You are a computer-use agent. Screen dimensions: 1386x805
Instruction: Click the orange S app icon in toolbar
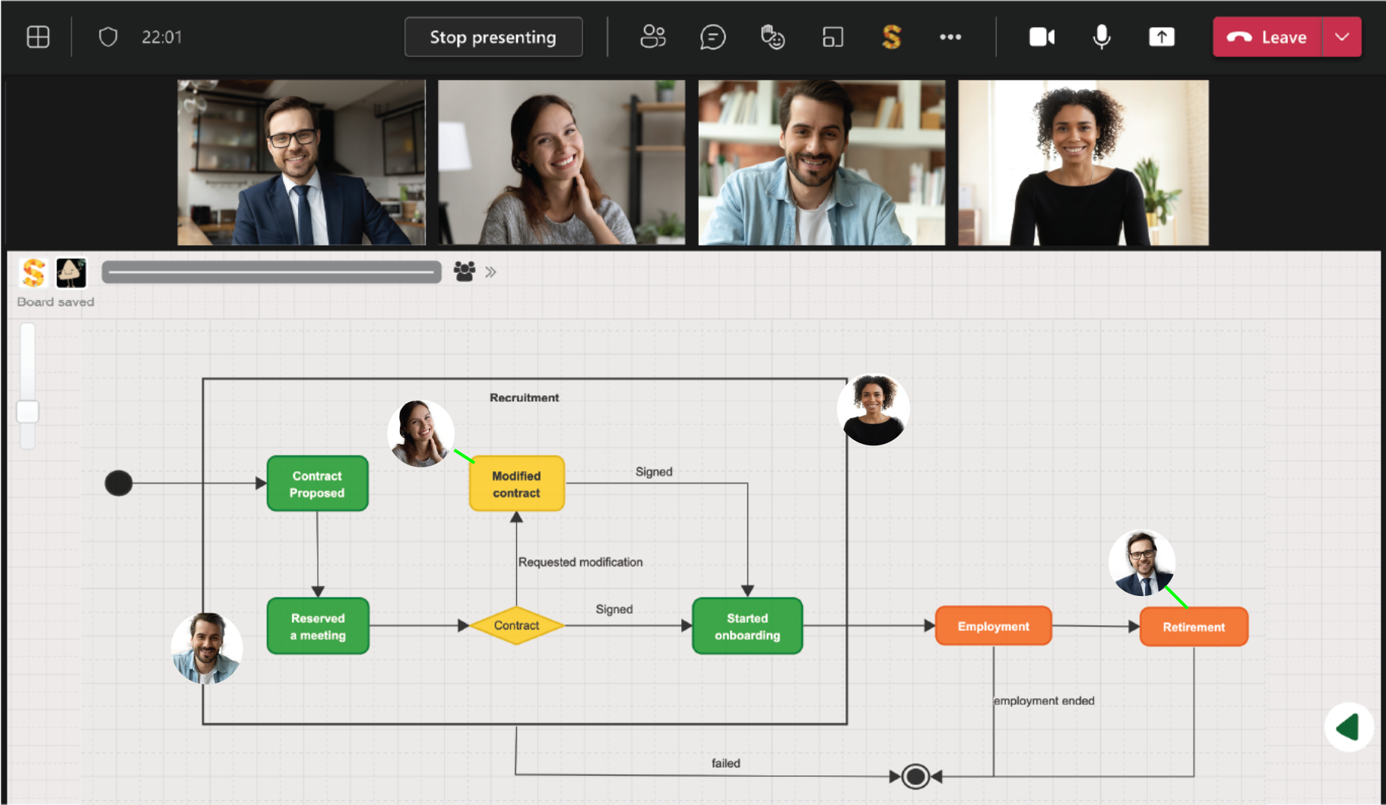891,36
